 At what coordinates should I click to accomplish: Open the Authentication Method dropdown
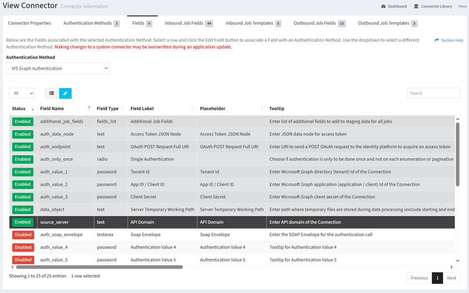click(58, 68)
